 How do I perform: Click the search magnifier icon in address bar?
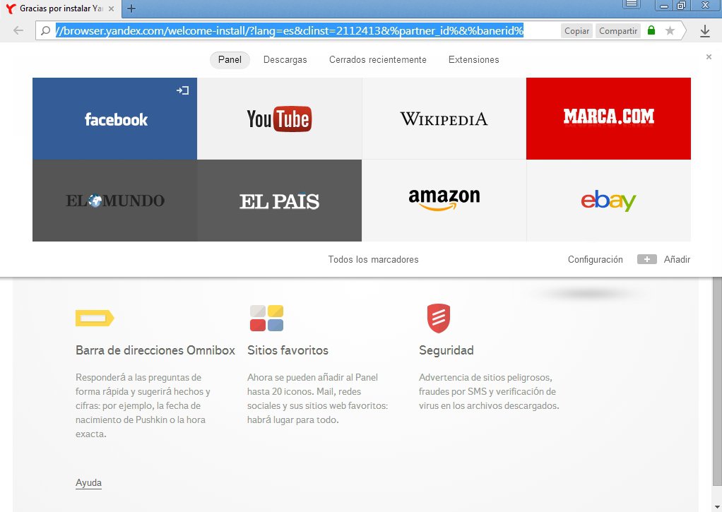[x=46, y=31]
